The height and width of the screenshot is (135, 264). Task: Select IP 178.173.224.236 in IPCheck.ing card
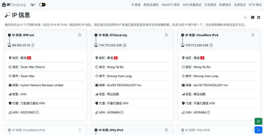pyautogui.click(x=110, y=45)
